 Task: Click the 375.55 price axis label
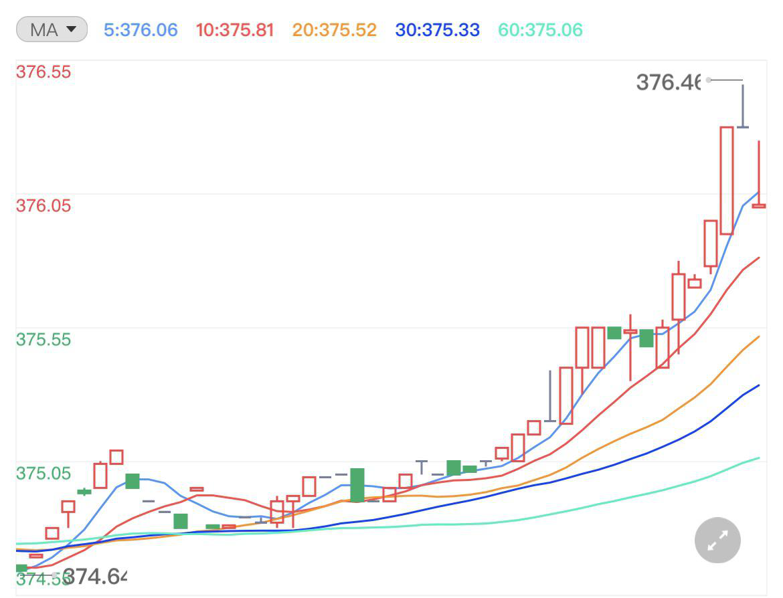coord(43,339)
